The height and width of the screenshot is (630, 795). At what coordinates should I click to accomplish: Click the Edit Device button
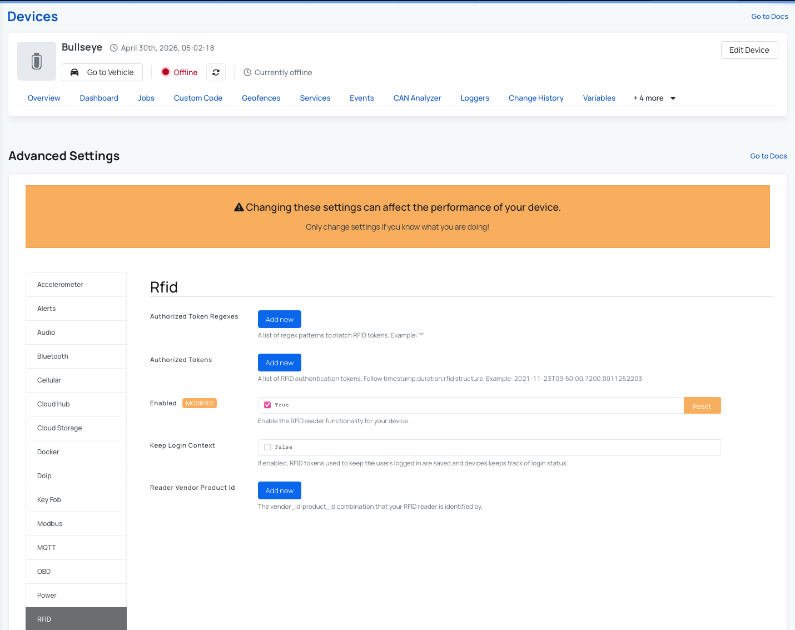[749, 50]
